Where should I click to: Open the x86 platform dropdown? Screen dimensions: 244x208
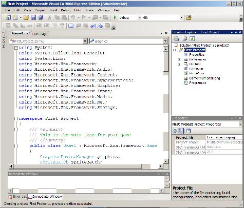click(x=181, y=17)
